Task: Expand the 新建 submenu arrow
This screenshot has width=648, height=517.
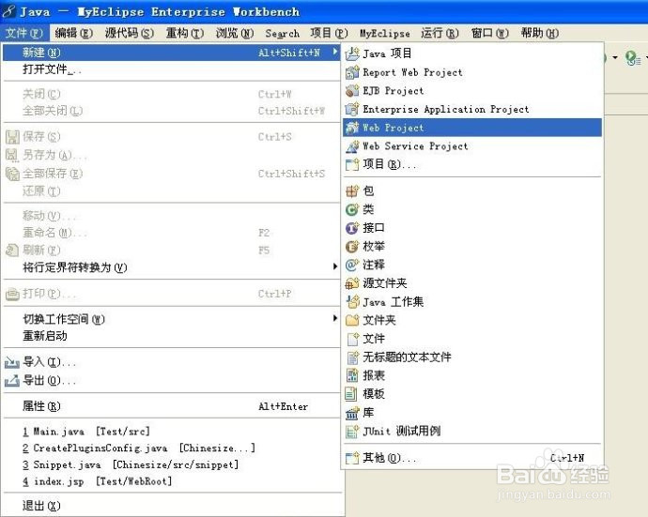Action: pyautogui.click(x=334, y=52)
